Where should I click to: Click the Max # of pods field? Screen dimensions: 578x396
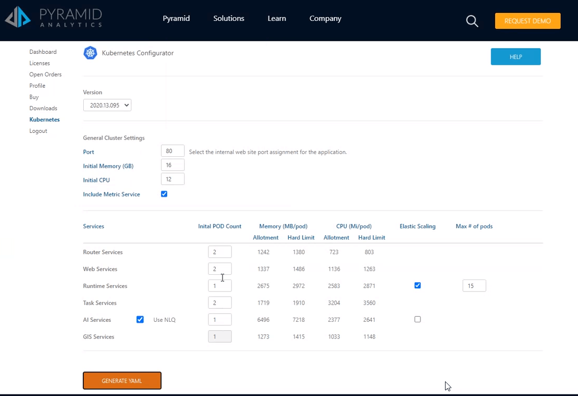[x=474, y=286]
